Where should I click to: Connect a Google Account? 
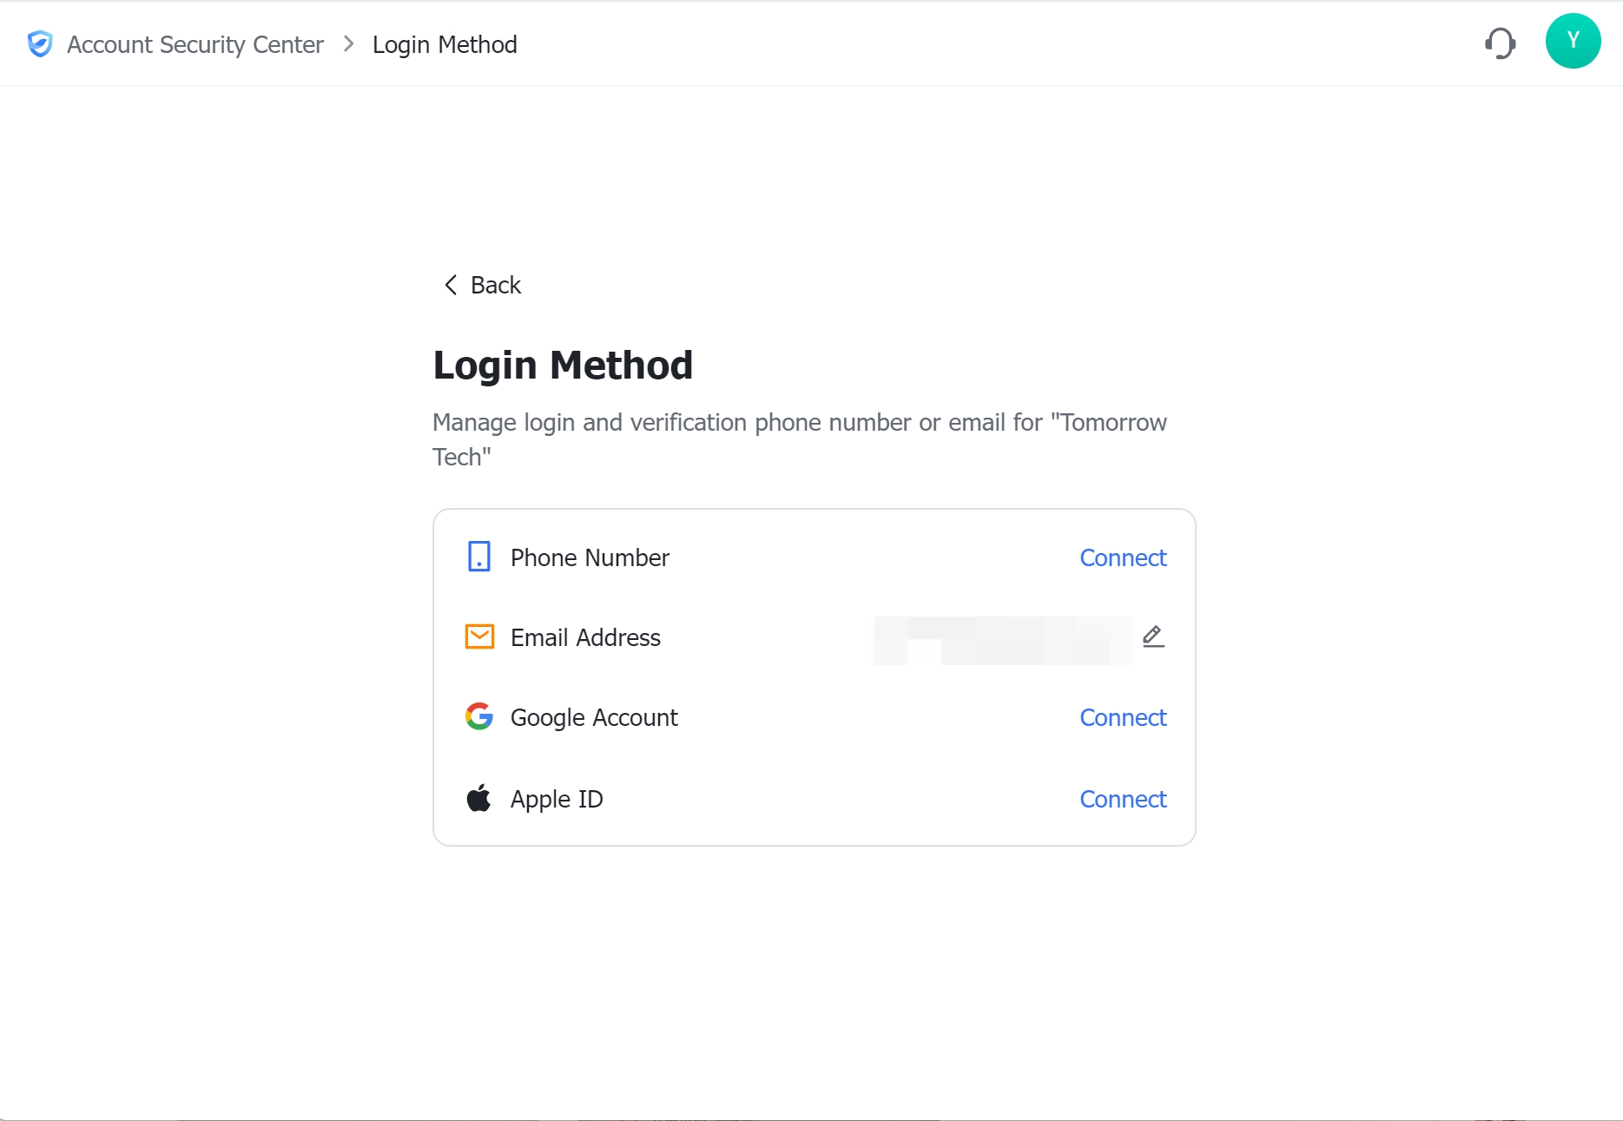1122,717
